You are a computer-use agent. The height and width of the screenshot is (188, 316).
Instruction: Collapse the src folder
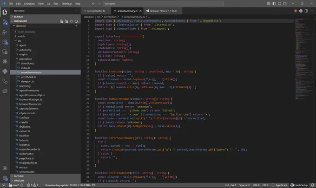pos(46,41)
